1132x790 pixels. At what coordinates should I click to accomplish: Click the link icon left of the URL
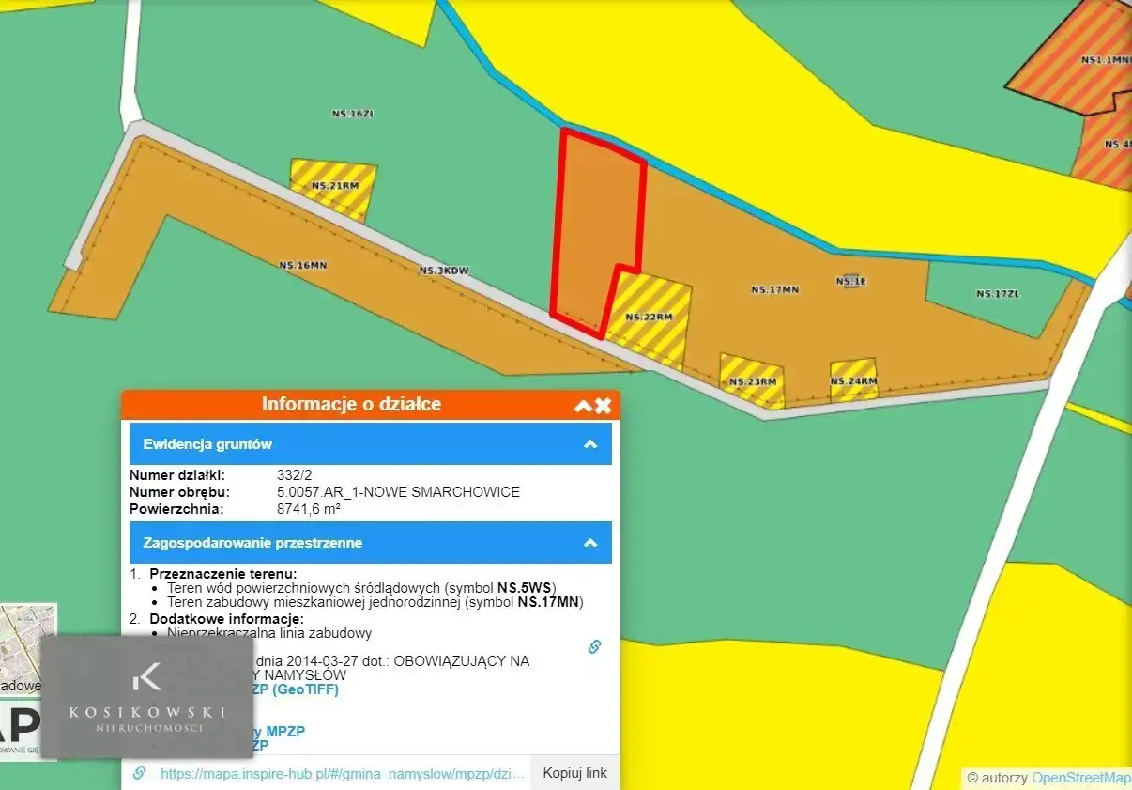[139, 773]
